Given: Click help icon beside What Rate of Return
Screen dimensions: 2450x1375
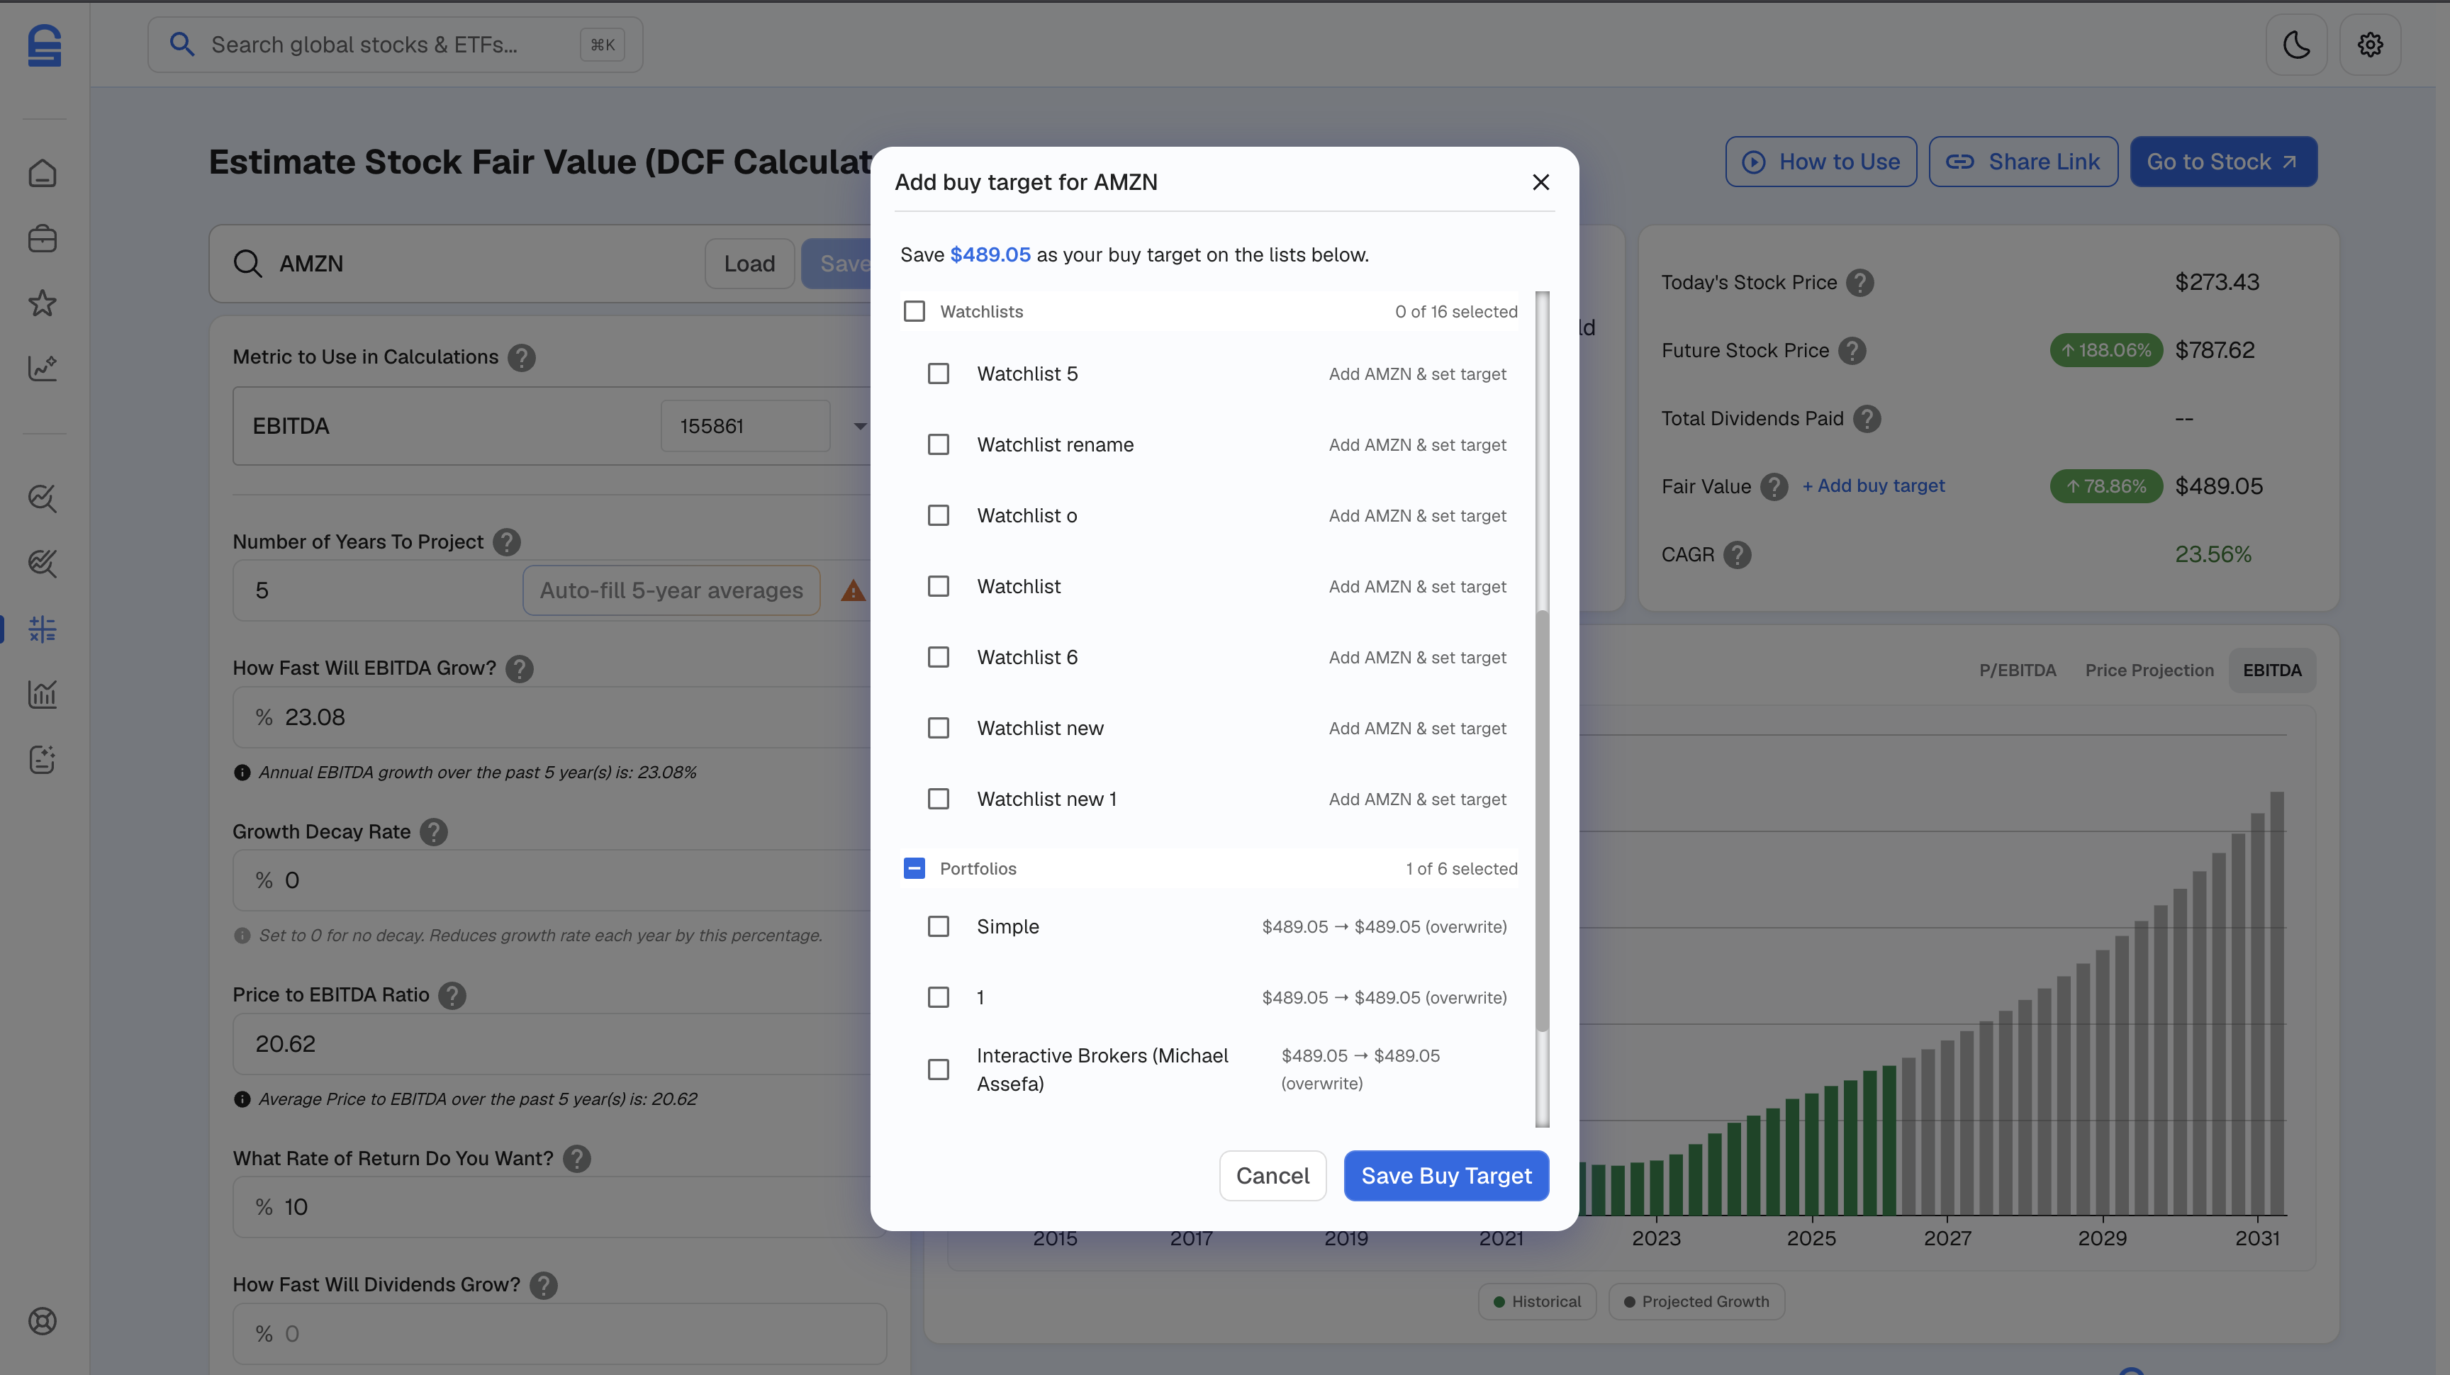Looking at the screenshot, I should coord(576,1158).
